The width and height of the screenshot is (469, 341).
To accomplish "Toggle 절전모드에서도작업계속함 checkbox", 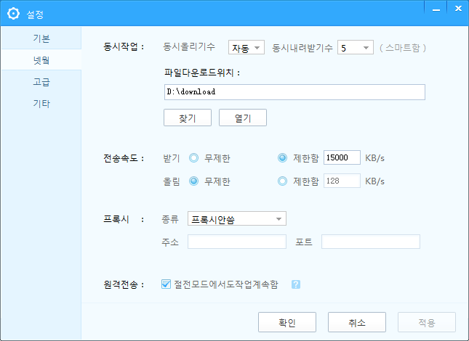I will 166,284.
